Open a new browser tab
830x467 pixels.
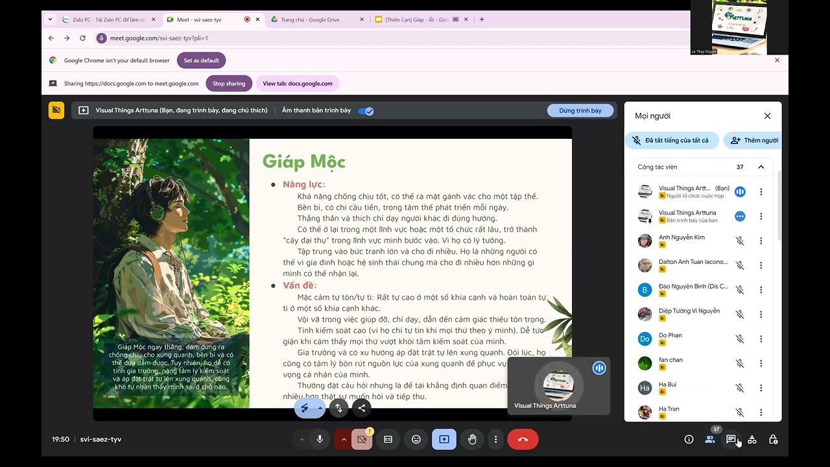(x=482, y=19)
